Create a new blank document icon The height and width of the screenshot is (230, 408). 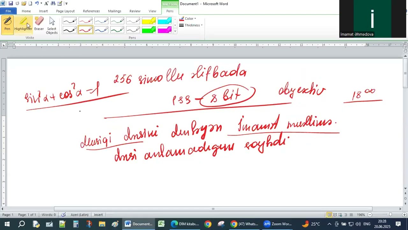[30, 4]
